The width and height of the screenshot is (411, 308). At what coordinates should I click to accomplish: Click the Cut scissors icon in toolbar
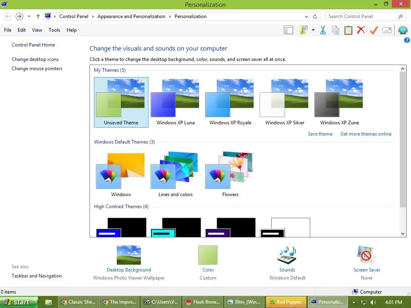323,30
